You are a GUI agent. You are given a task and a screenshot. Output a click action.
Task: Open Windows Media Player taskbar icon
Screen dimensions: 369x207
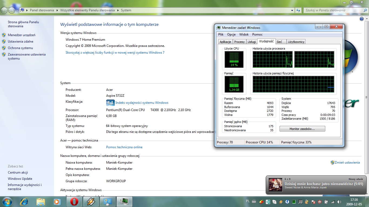[x=57, y=201]
